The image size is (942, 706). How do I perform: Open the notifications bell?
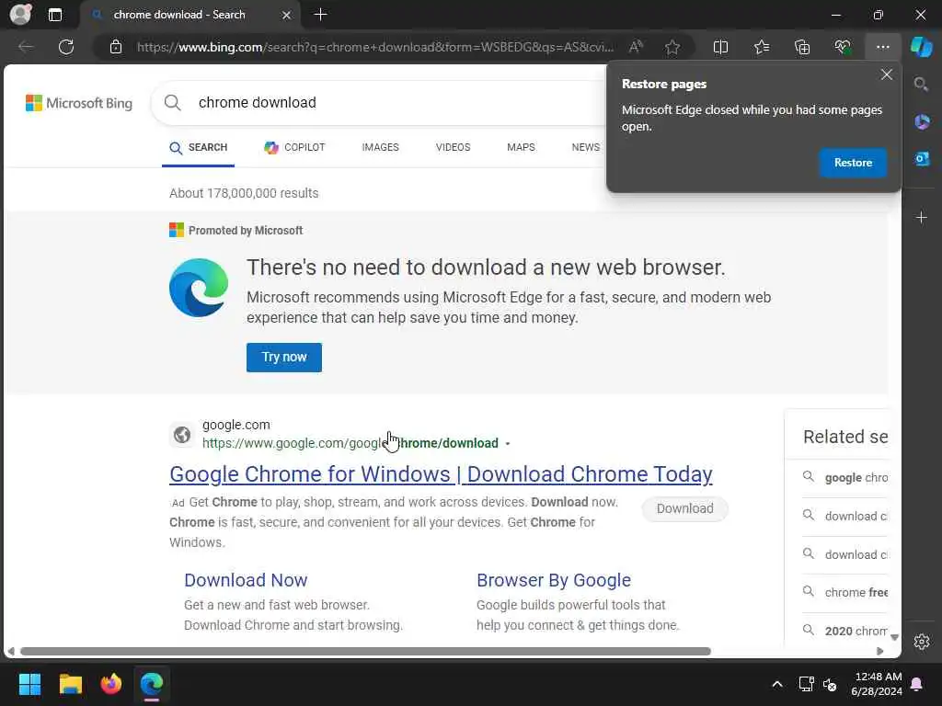pos(917,684)
